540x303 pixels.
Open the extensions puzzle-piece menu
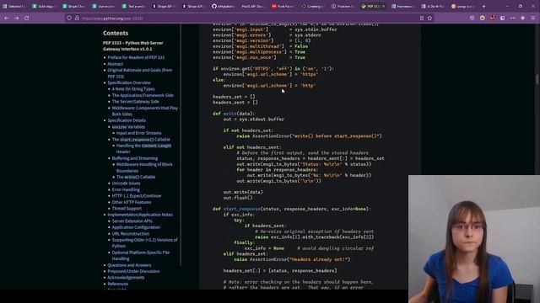pos(523,18)
